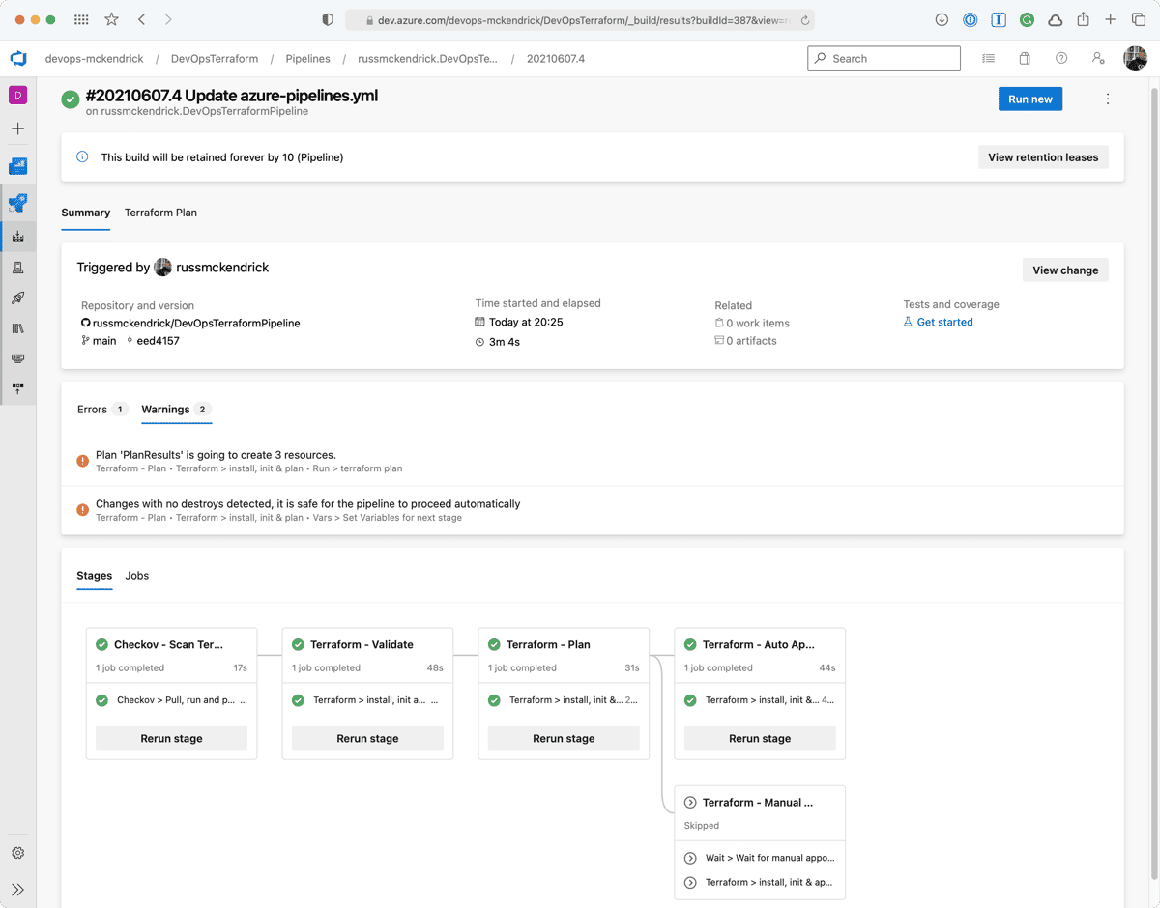The width and height of the screenshot is (1160, 908).
Task: Open user settings icon in header
Action: click(x=1098, y=59)
